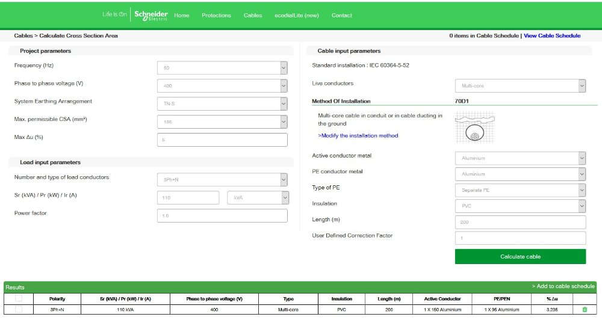This screenshot has width=602, height=320.
Task: Click the installation method cable diagram
Action: (x=475, y=128)
